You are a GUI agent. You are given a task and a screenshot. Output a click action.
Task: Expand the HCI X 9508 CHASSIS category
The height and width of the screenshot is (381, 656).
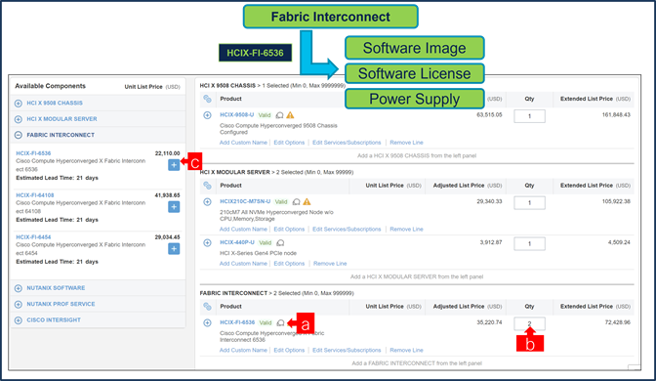[18, 103]
